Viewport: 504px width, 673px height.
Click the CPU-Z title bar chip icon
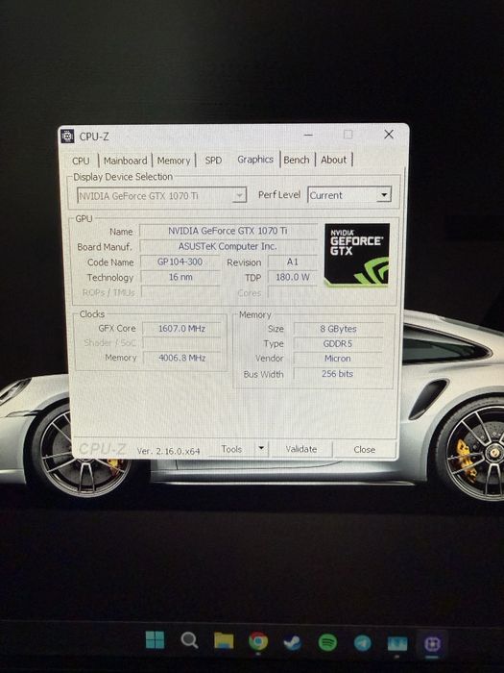point(67,137)
